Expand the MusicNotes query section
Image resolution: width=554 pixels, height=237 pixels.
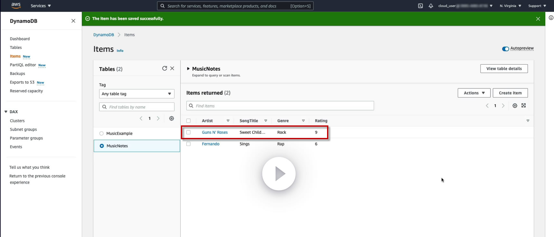188,69
